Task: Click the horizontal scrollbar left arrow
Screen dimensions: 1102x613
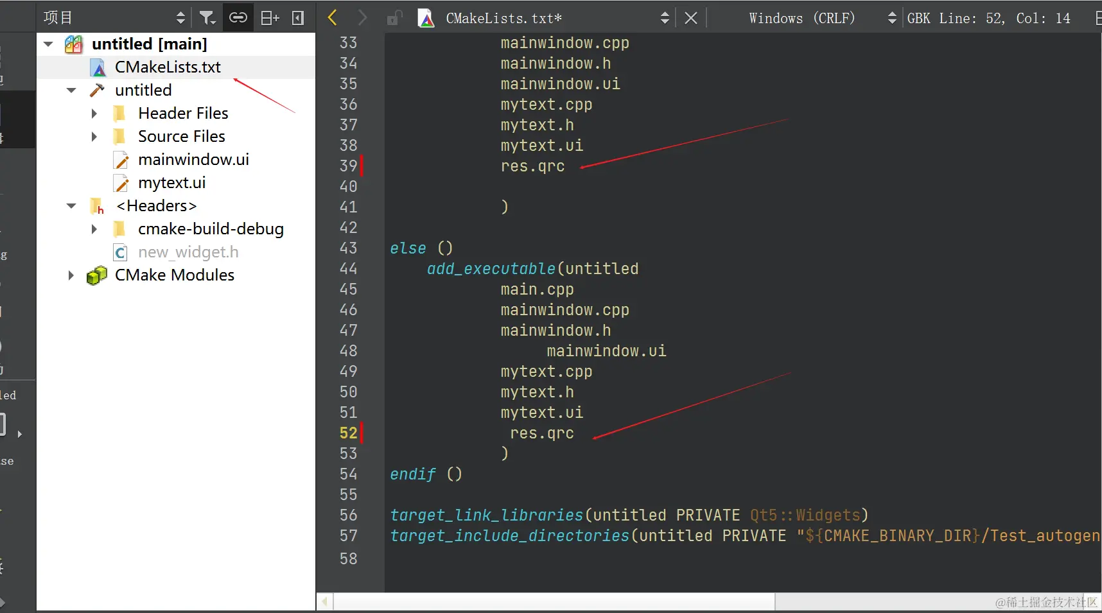Action: [325, 602]
